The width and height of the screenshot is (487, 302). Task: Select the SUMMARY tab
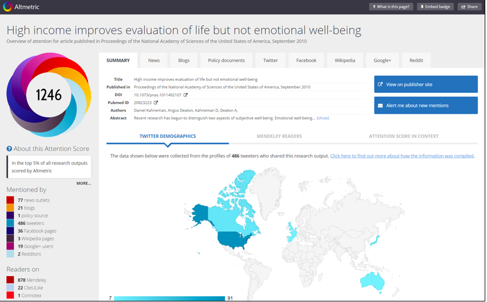pyautogui.click(x=118, y=60)
